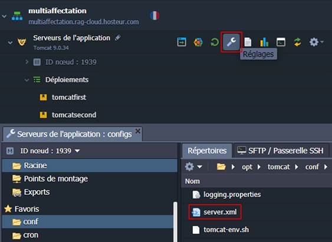Click the Restart nodes icon
This screenshot has height=242, width=332.
215,42
